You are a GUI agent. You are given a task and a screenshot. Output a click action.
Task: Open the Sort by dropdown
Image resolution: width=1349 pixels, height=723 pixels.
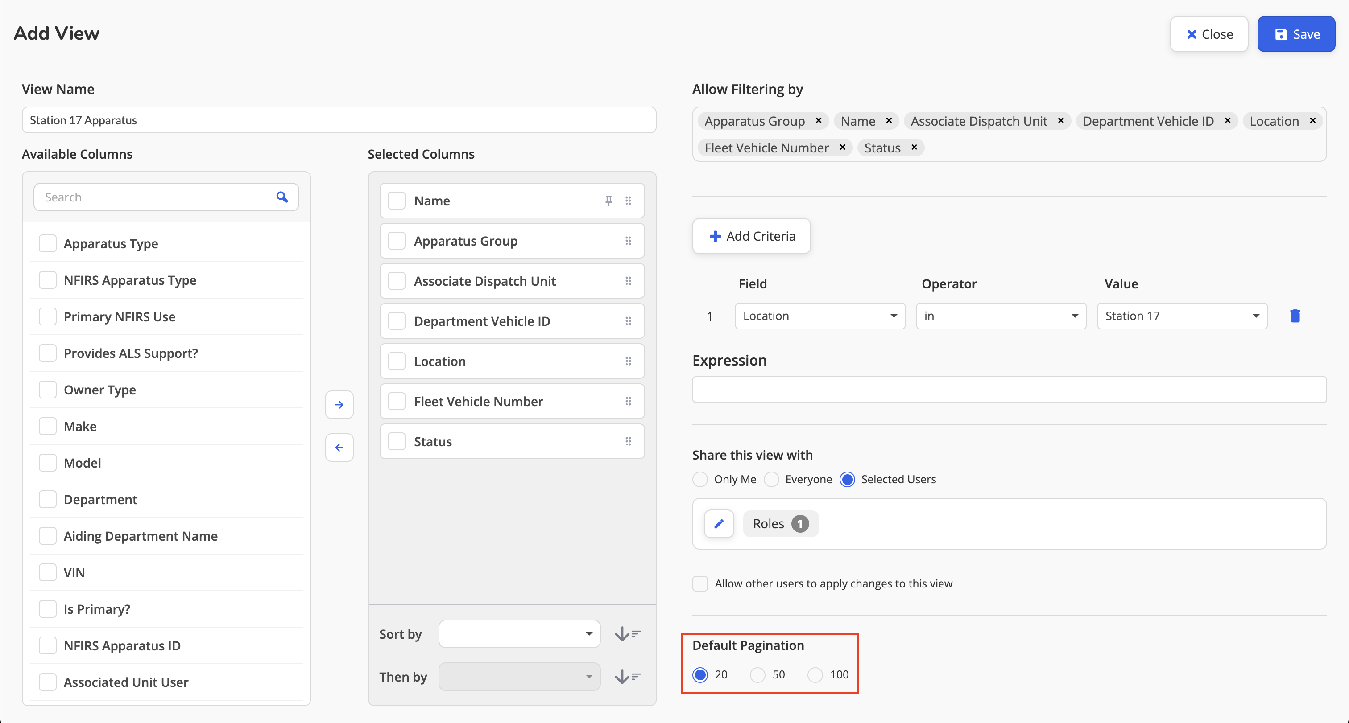click(x=519, y=634)
